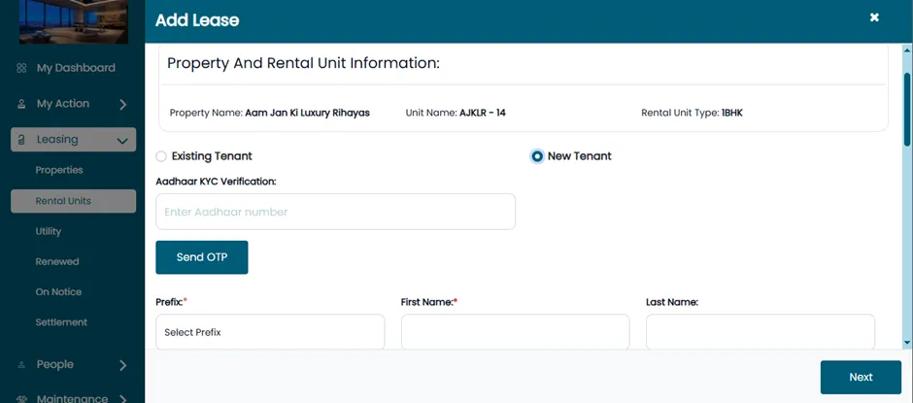913x403 pixels.
Task: Click the dialog scrollbar down arrow
Action: tap(907, 343)
